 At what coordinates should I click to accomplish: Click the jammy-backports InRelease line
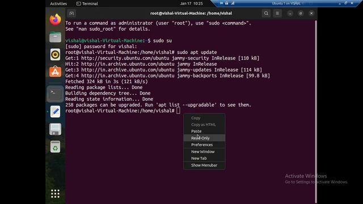pos(168,75)
